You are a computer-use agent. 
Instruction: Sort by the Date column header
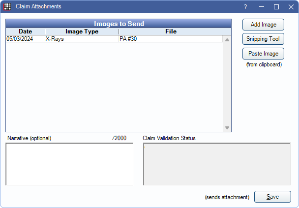tap(26, 31)
